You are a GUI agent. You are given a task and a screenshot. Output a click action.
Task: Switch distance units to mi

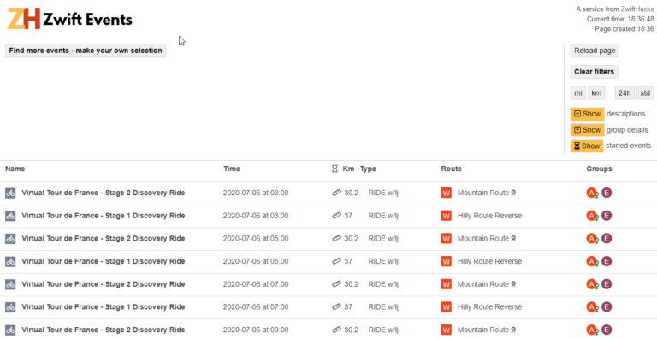click(577, 93)
